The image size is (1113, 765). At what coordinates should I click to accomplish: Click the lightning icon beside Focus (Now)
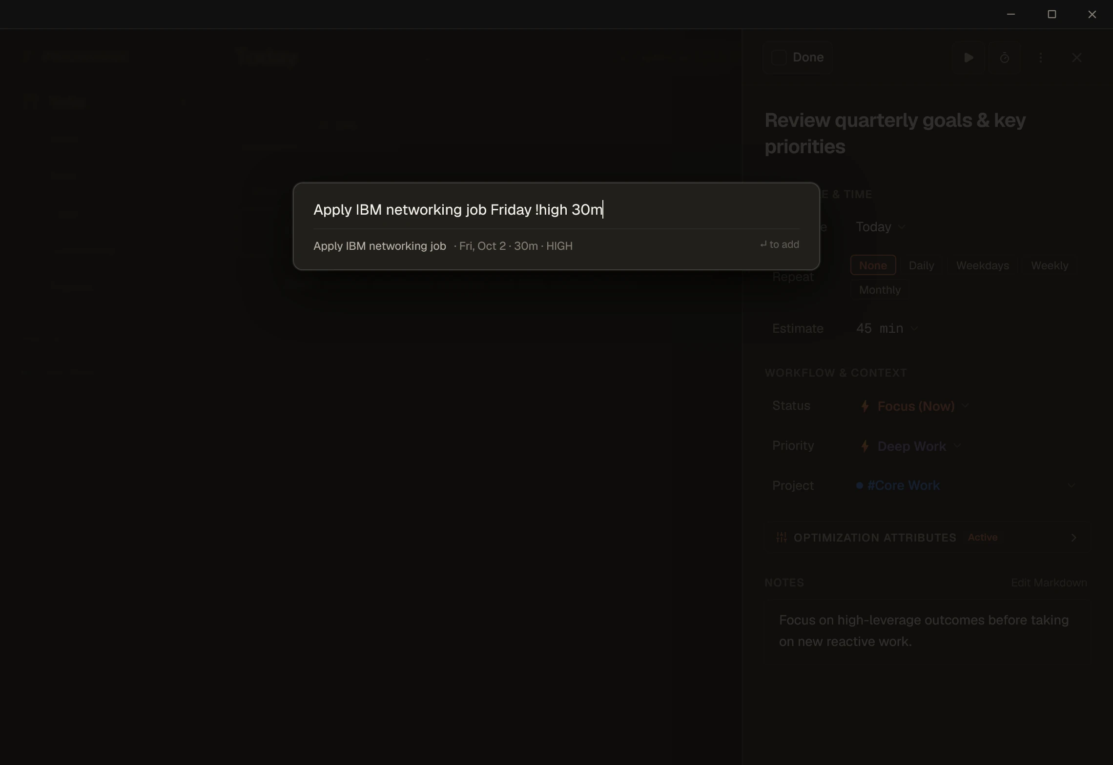tap(865, 406)
